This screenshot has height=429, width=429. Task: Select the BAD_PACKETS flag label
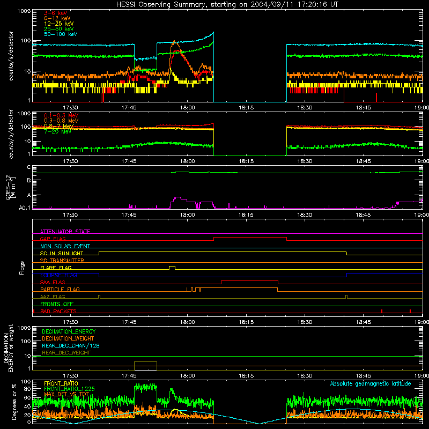58,311
